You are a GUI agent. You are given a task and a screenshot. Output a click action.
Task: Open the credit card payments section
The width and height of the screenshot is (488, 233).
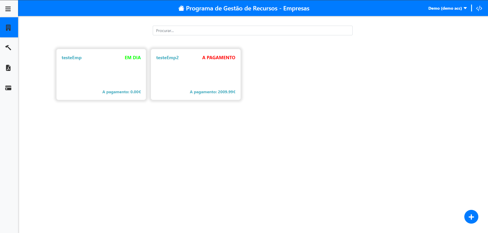coord(8,88)
